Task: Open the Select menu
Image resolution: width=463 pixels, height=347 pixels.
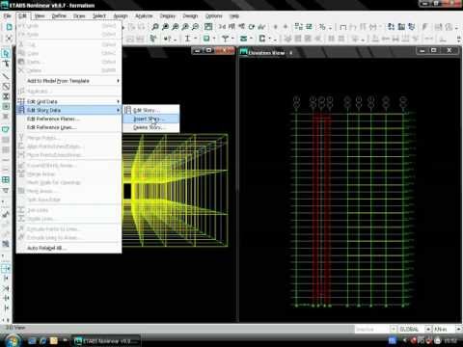Action: 99,15
